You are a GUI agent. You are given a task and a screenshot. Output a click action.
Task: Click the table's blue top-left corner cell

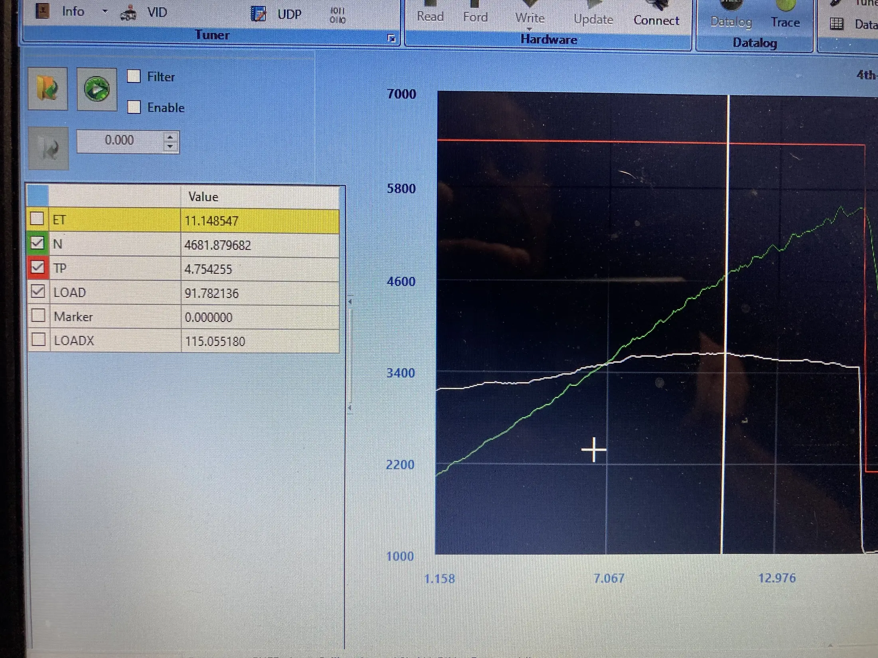tap(38, 195)
